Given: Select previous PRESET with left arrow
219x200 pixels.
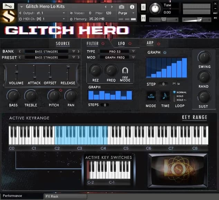Looking at the screenshot, I should pos(20,57).
